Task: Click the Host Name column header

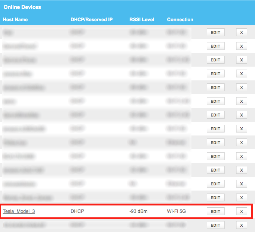Action: pyautogui.click(x=15, y=20)
